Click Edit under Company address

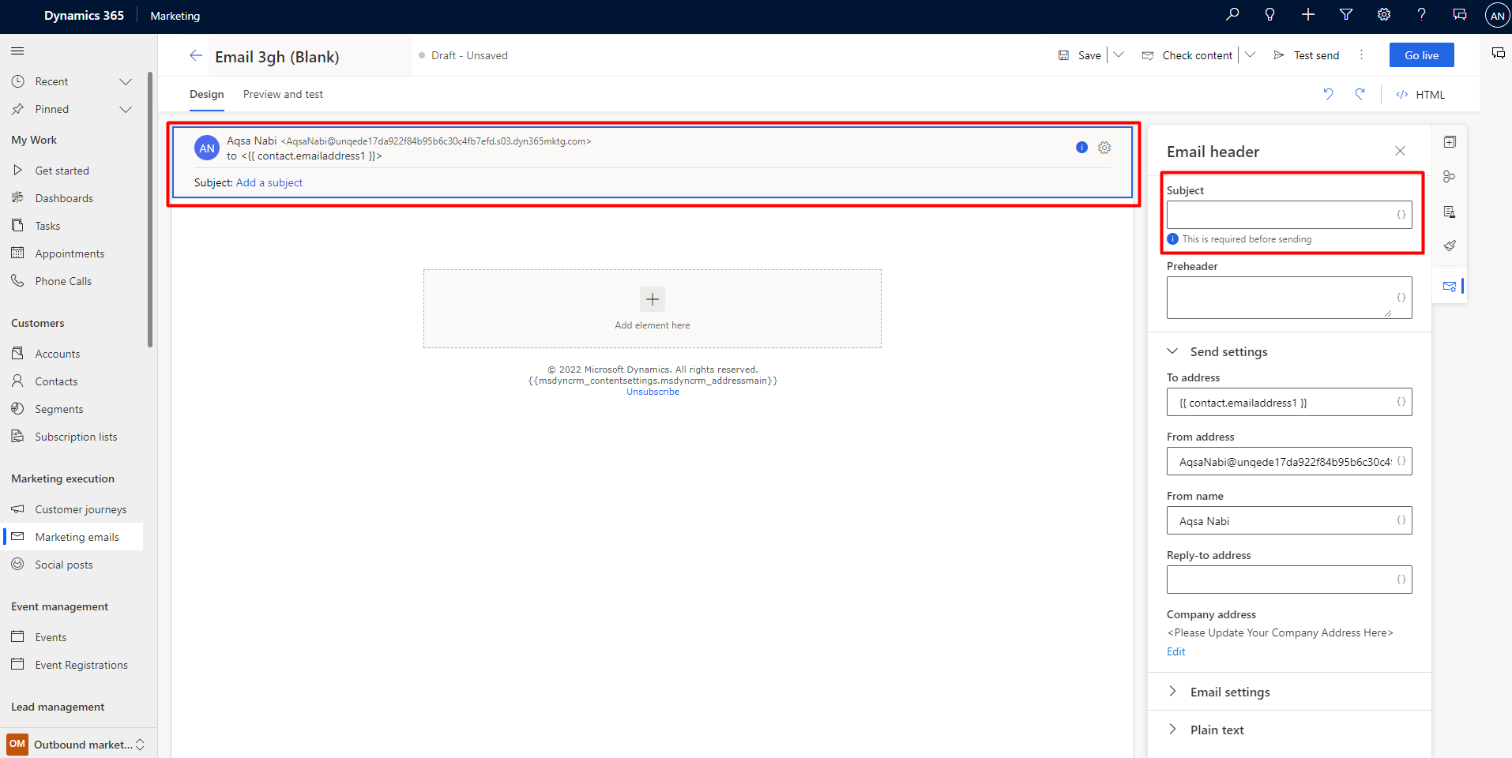1175,651
